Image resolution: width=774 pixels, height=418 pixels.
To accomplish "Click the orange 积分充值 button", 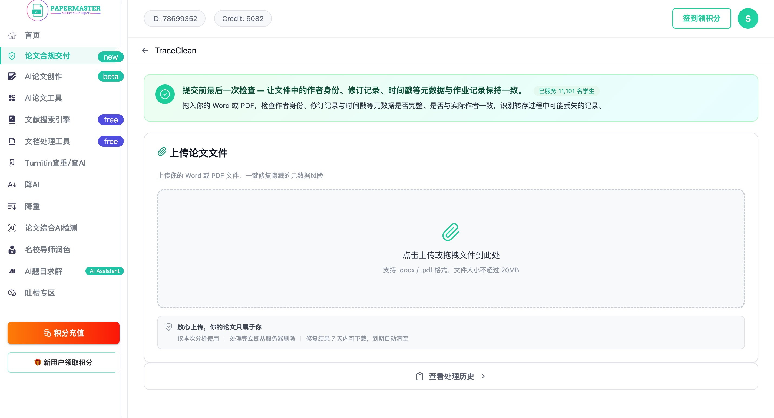I will point(63,333).
